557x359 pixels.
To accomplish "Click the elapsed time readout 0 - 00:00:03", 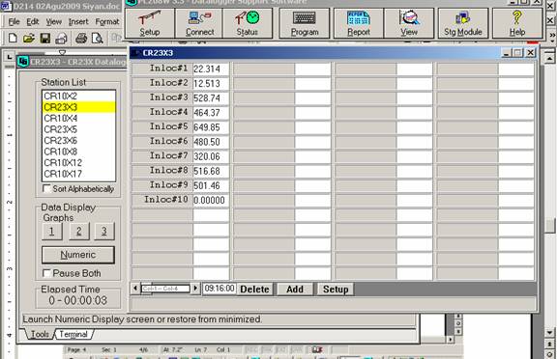I will 78,300.
